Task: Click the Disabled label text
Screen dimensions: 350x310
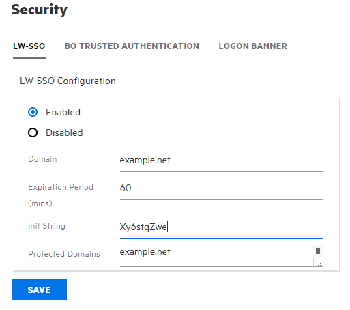Action: tap(64, 132)
